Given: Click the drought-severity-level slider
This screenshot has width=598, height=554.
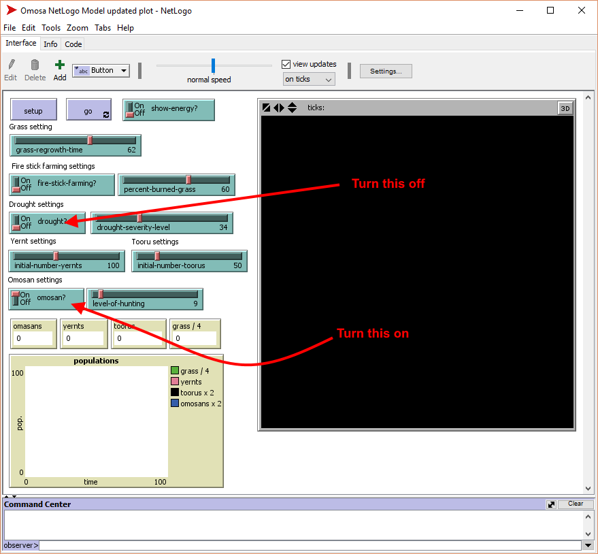Looking at the screenshot, I should pyautogui.click(x=162, y=223).
